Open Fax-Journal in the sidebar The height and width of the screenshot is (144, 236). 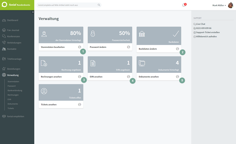13,30
